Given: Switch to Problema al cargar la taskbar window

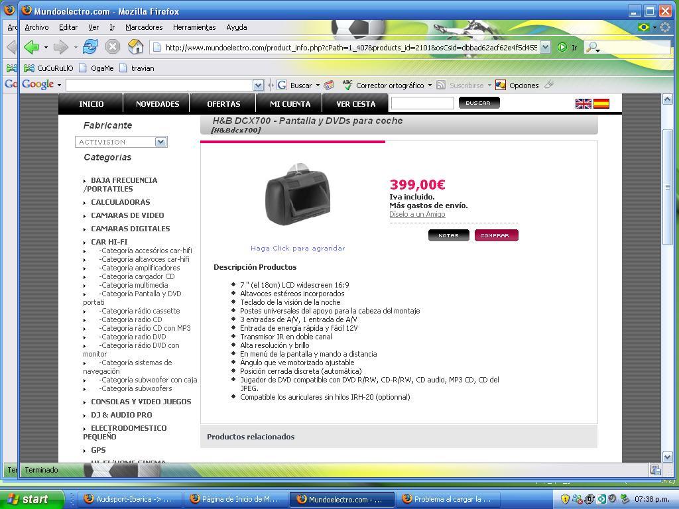Looking at the screenshot, I should tap(448, 499).
